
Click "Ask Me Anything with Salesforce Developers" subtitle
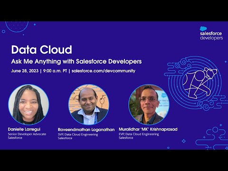pyautogui.click(x=76, y=61)
